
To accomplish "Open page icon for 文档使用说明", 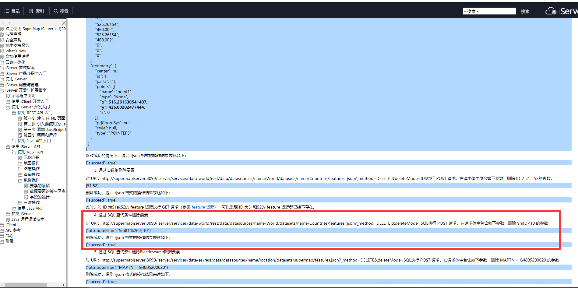I will [x=2, y=57].
